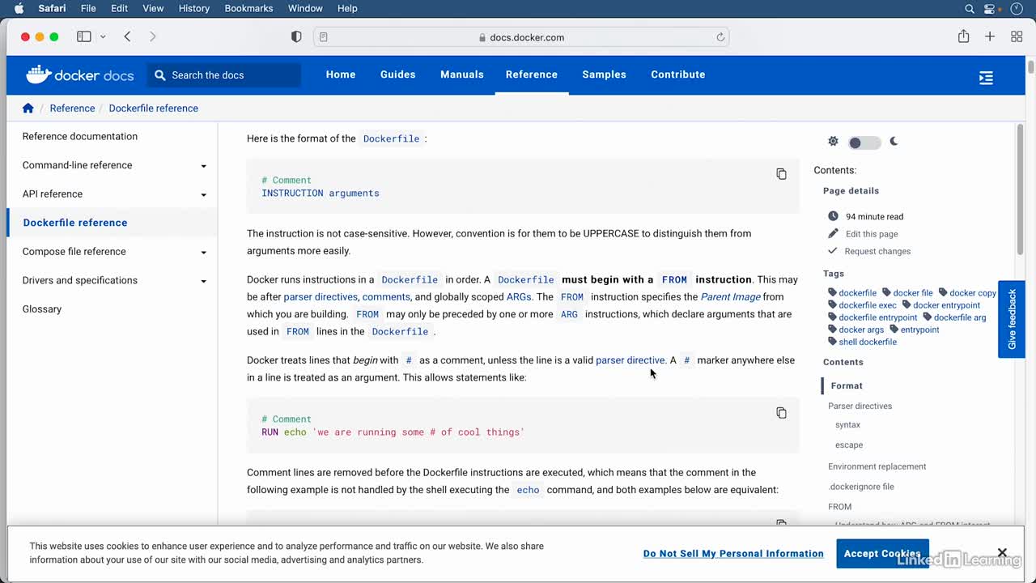
Task: Click the pencil icon beside Edit this page
Action: click(834, 233)
